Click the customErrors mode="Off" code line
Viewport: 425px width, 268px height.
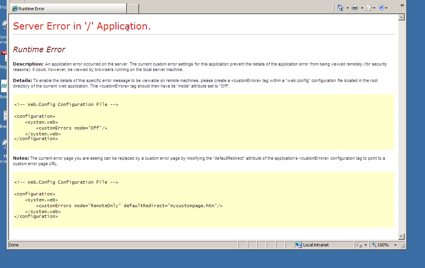point(72,128)
